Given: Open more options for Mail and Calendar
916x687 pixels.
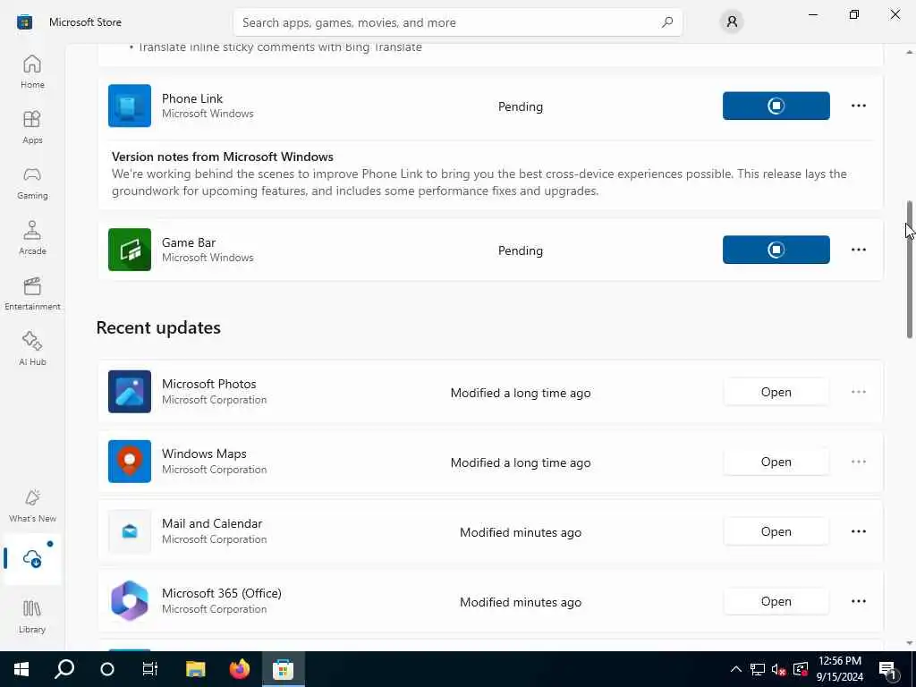Looking at the screenshot, I should pyautogui.click(x=858, y=531).
